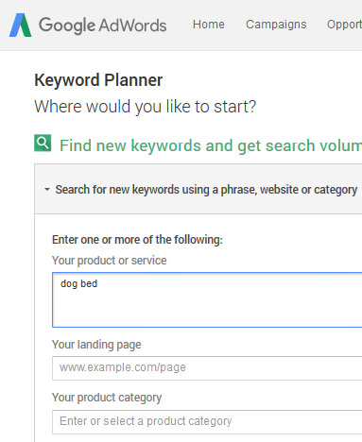Focus the product or service text box

[x=207, y=300]
